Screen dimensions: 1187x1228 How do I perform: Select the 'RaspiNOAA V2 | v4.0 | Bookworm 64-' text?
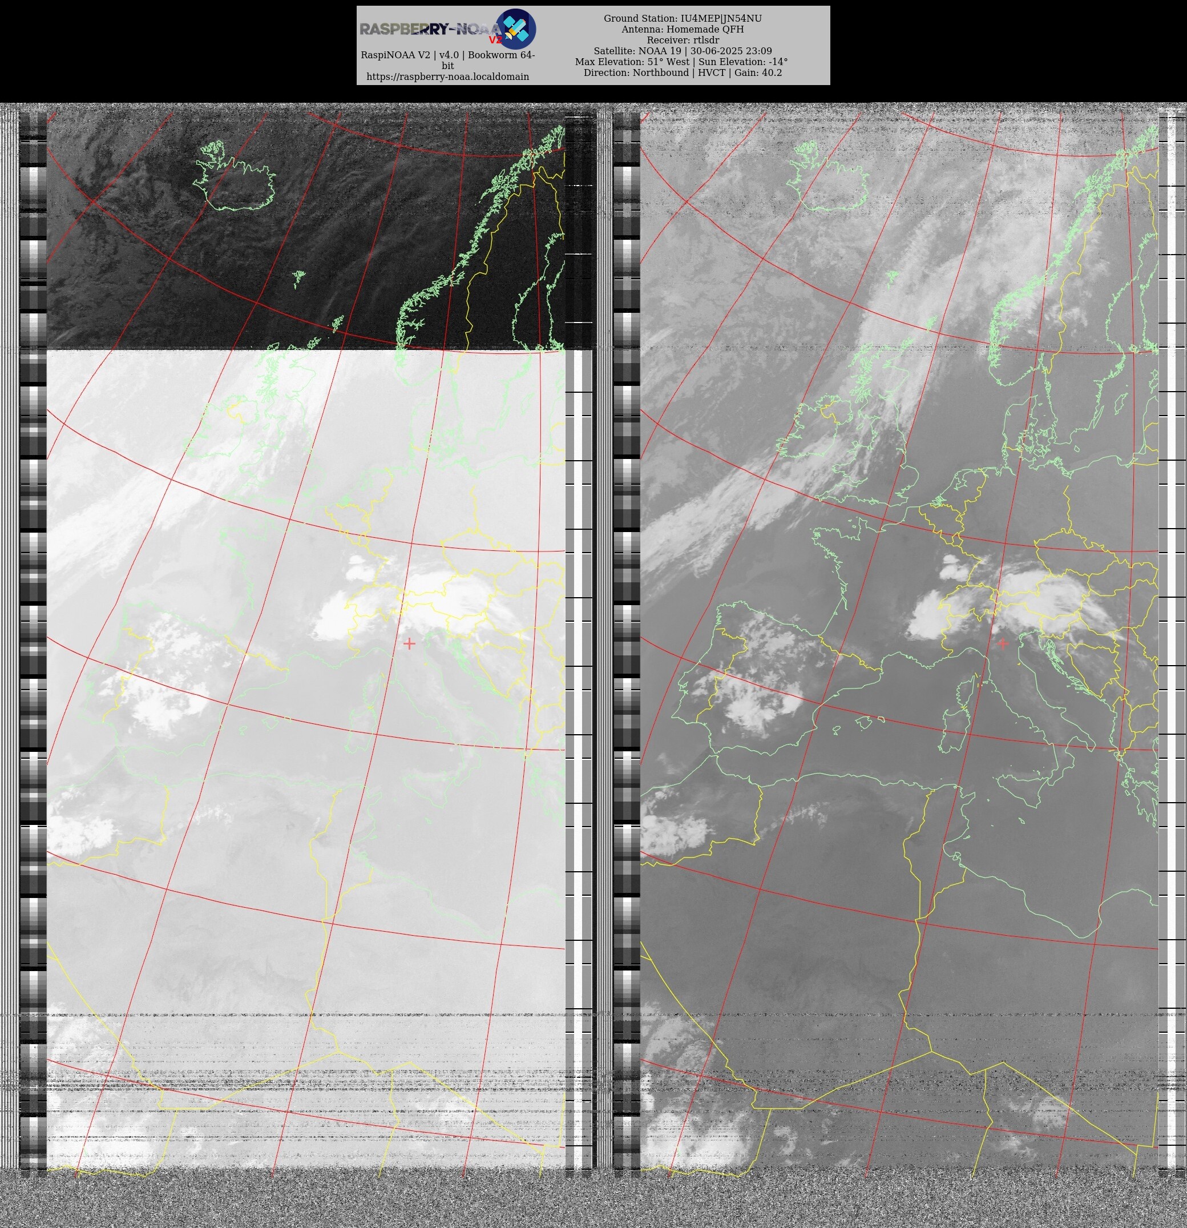pos(447,55)
